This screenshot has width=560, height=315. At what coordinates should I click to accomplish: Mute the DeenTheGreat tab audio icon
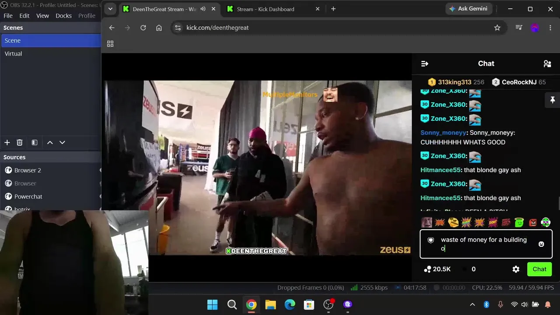203,9
